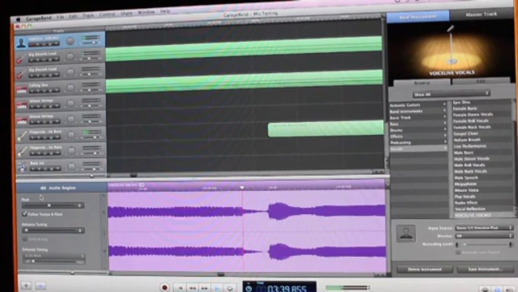Open the Monitor dropdown

(x=484, y=236)
